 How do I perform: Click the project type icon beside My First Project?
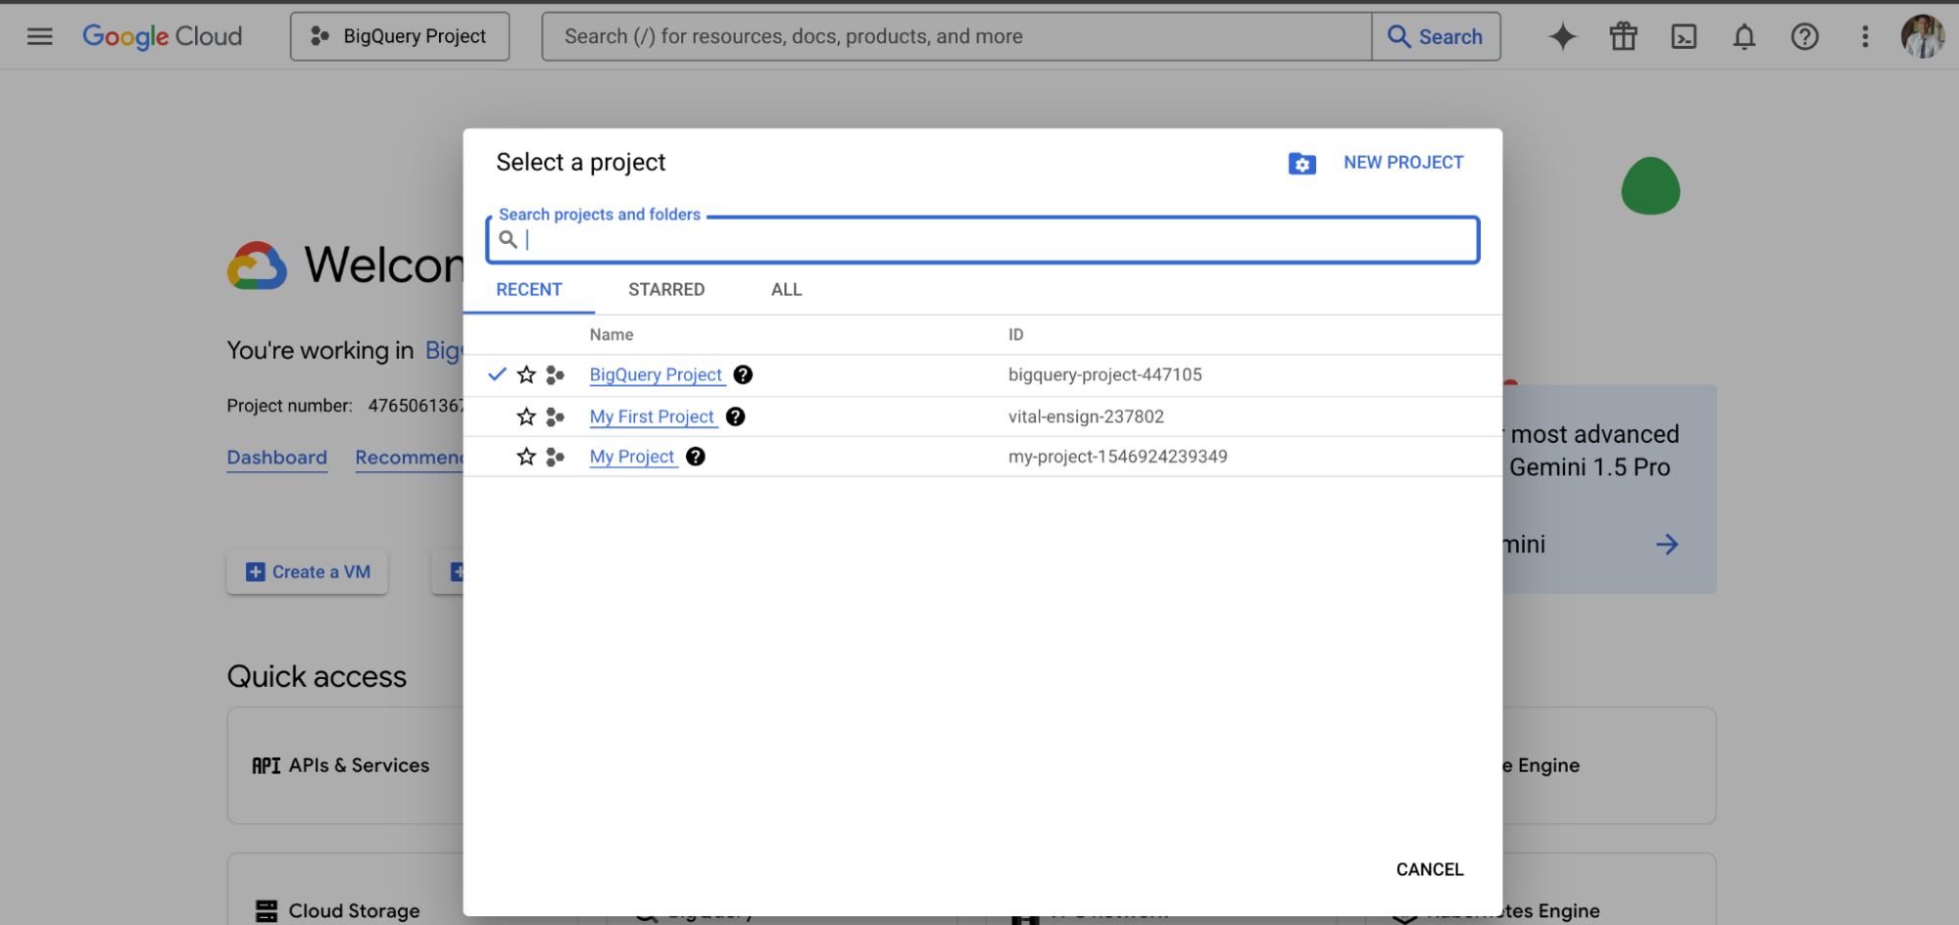[x=556, y=417]
